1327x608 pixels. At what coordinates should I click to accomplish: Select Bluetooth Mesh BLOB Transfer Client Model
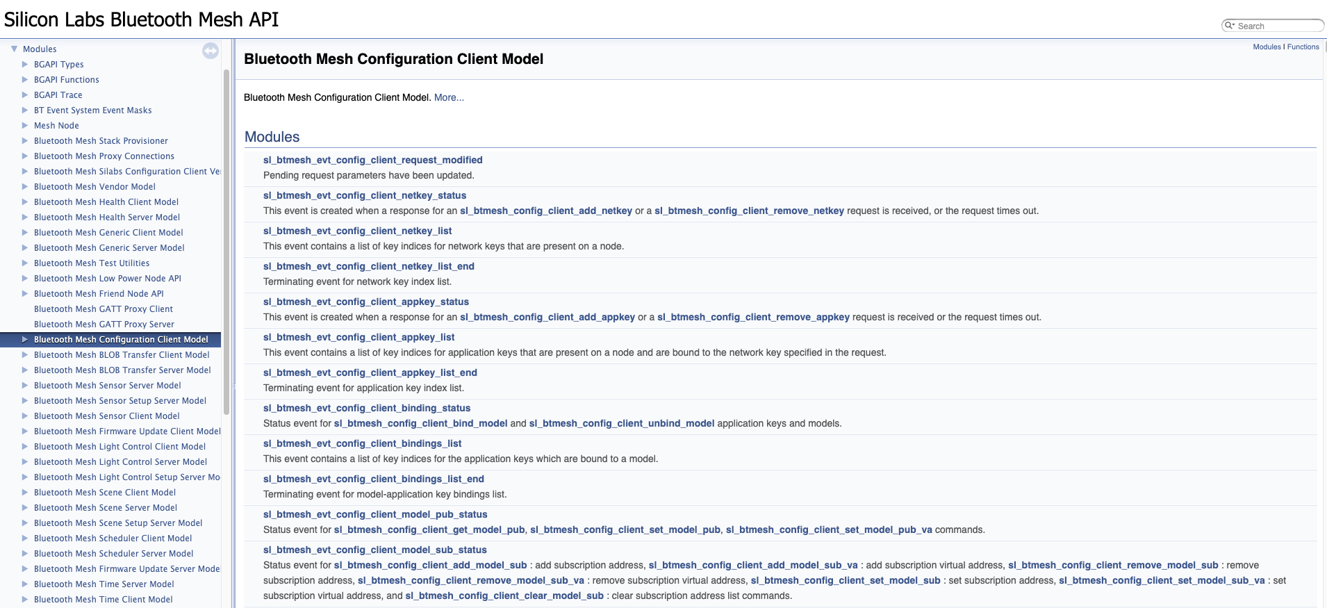[x=122, y=354]
